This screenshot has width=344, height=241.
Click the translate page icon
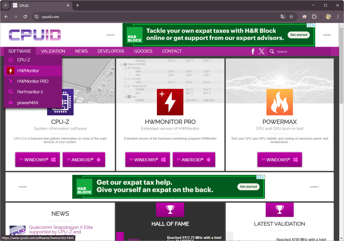pos(283,17)
